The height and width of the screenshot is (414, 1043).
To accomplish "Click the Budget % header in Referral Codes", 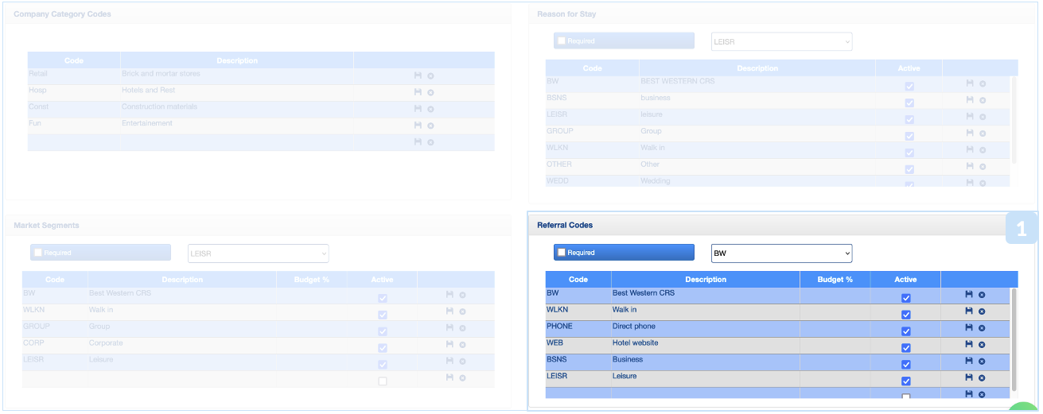I will 835,280.
